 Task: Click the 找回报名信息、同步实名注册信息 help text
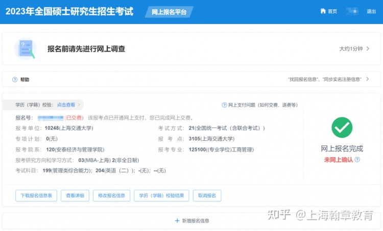click(x=325, y=79)
